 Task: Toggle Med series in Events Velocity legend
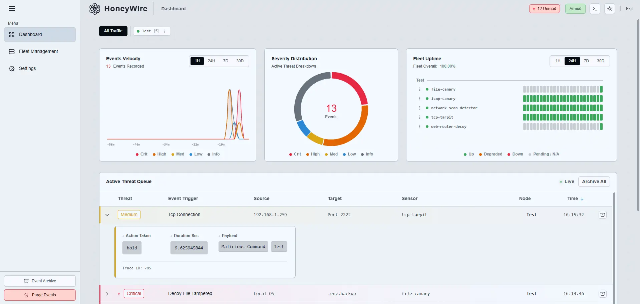178,154
